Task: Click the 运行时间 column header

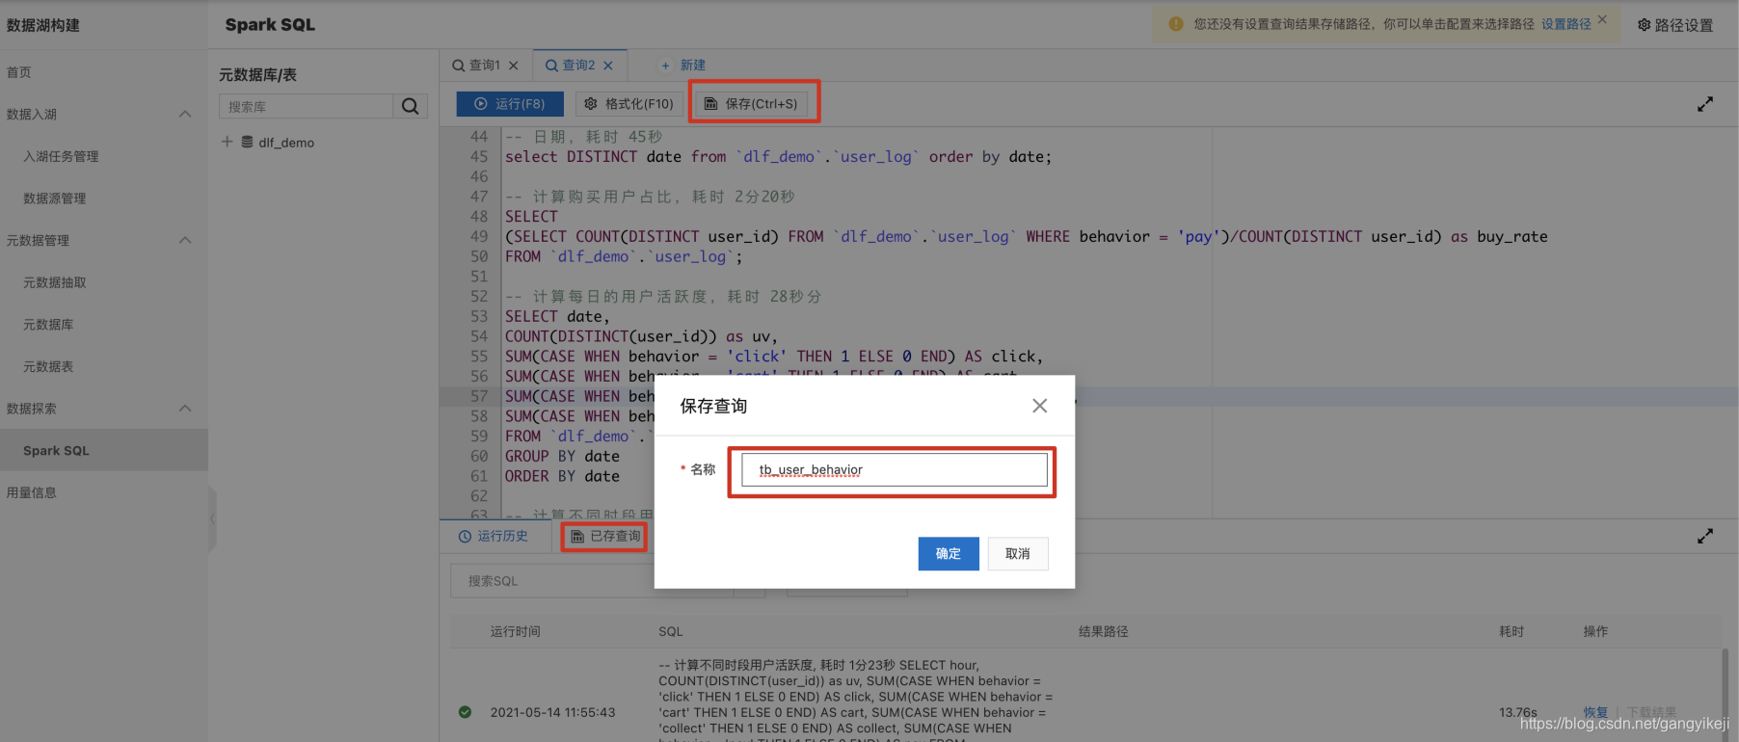Action: 516,631
